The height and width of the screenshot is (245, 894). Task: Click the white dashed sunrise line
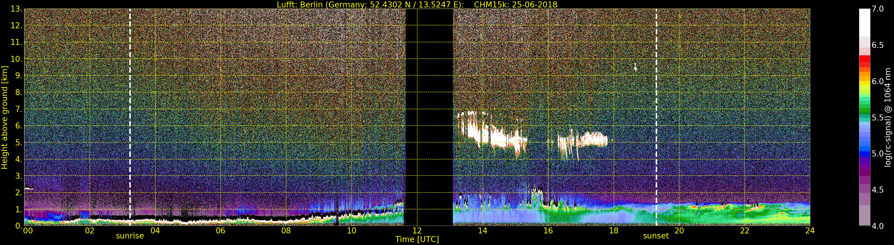pos(130,117)
